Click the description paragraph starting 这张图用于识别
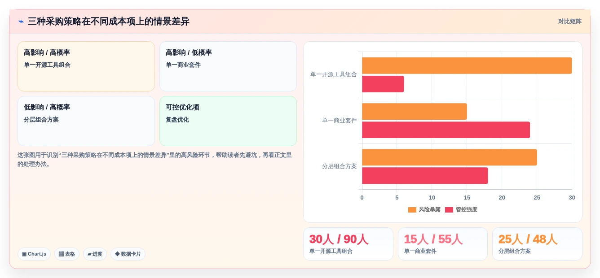Screen dimensions: 600x278 click(x=155, y=160)
